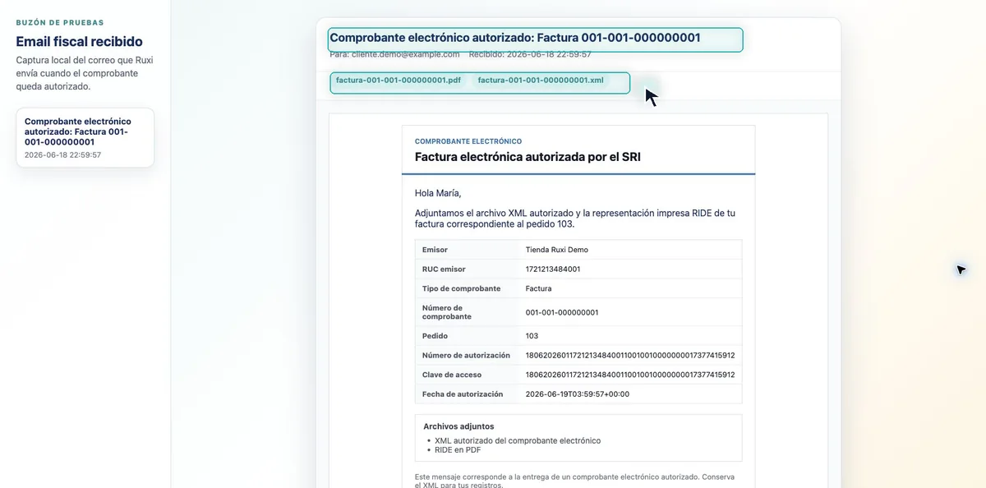Click the 'Recibido: 2026-06-18 22:59:57' timestamp
The image size is (986, 488).
click(530, 54)
